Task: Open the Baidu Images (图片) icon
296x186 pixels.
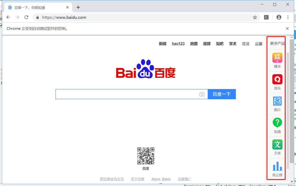Action: click(277, 101)
